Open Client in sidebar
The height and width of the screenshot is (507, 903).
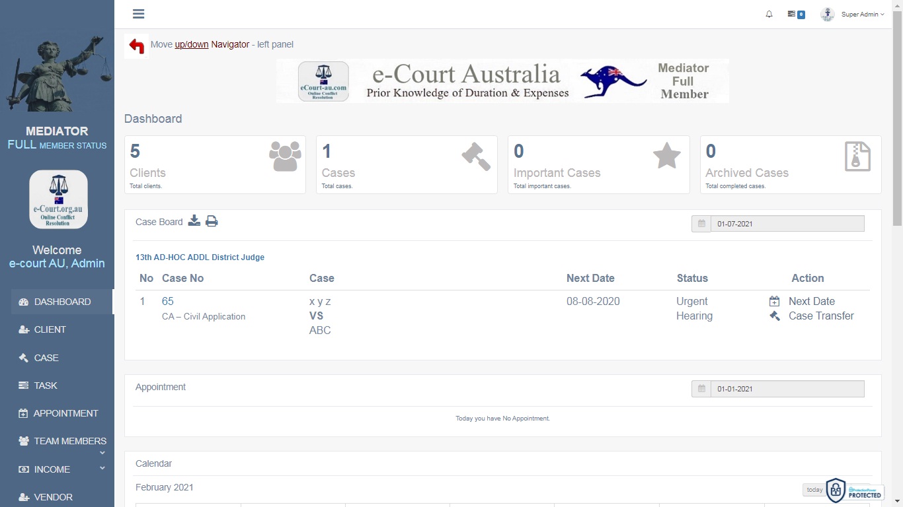tap(50, 329)
